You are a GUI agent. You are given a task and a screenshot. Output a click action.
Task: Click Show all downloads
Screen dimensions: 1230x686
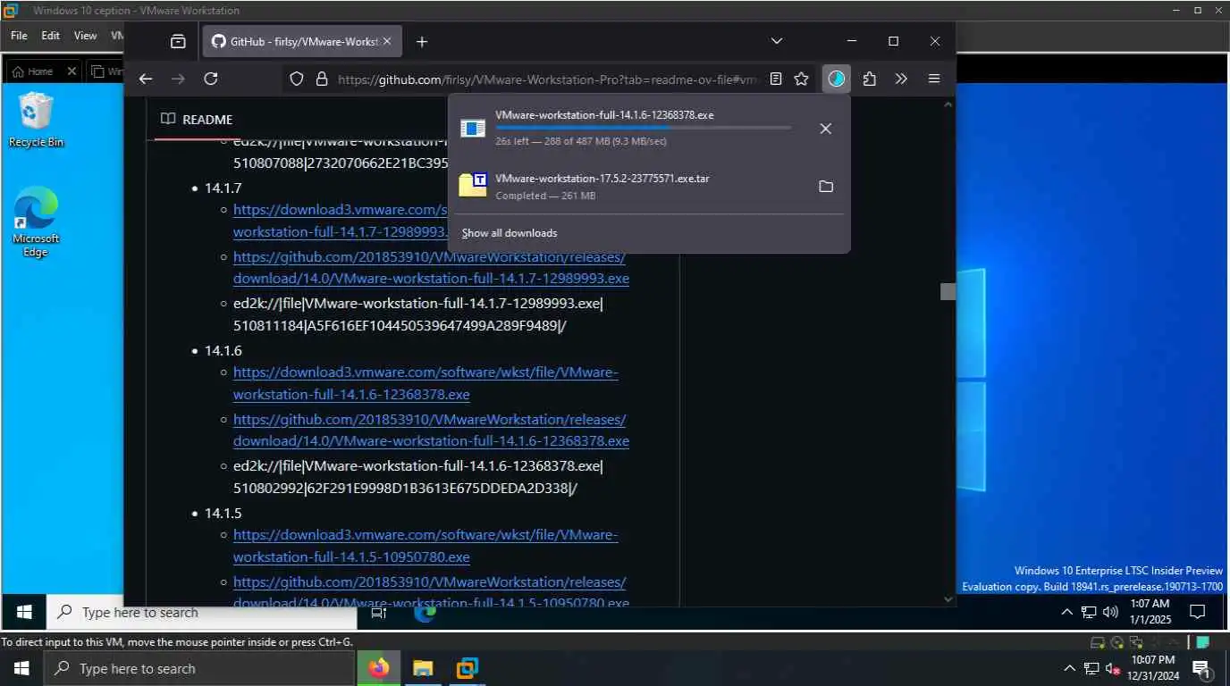(510, 233)
